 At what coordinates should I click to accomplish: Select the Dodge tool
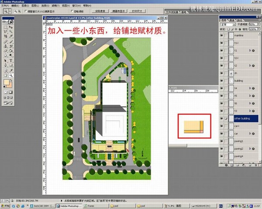point(10,55)
